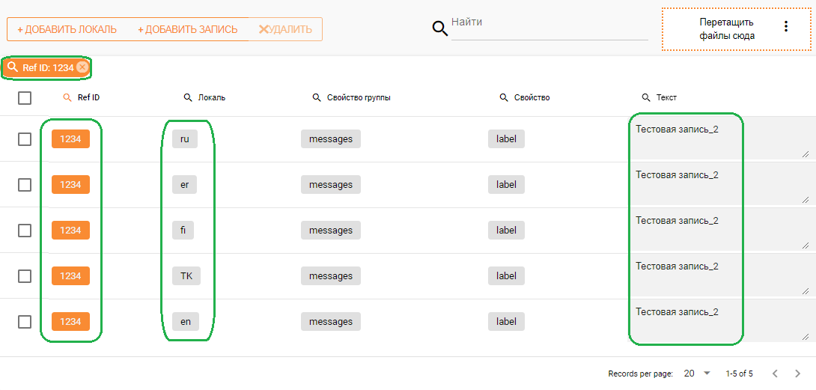This screenshot has width=816, height=390.
Task: Click the magnifier icon beside the Найти field
Action: [x=440, y=28]
